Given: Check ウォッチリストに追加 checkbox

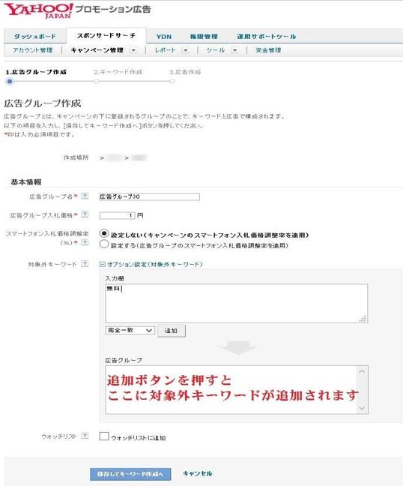Looking at the screenshot, I should pyautogui.click(x=104, y=436).
